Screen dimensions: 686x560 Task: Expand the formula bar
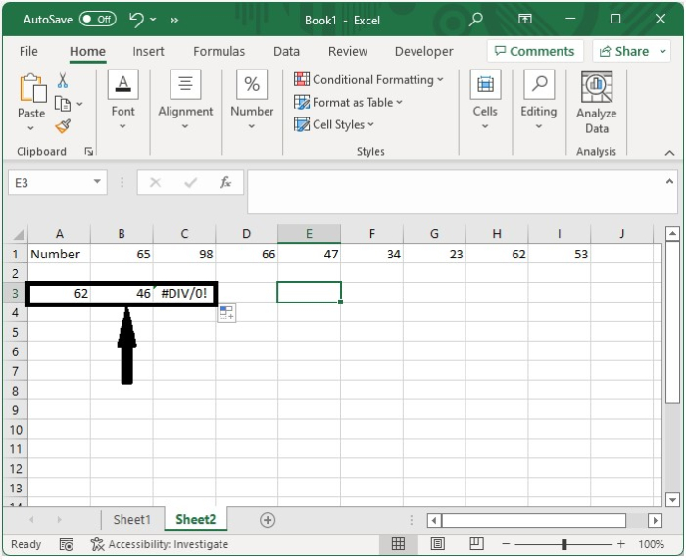(669, 181)
